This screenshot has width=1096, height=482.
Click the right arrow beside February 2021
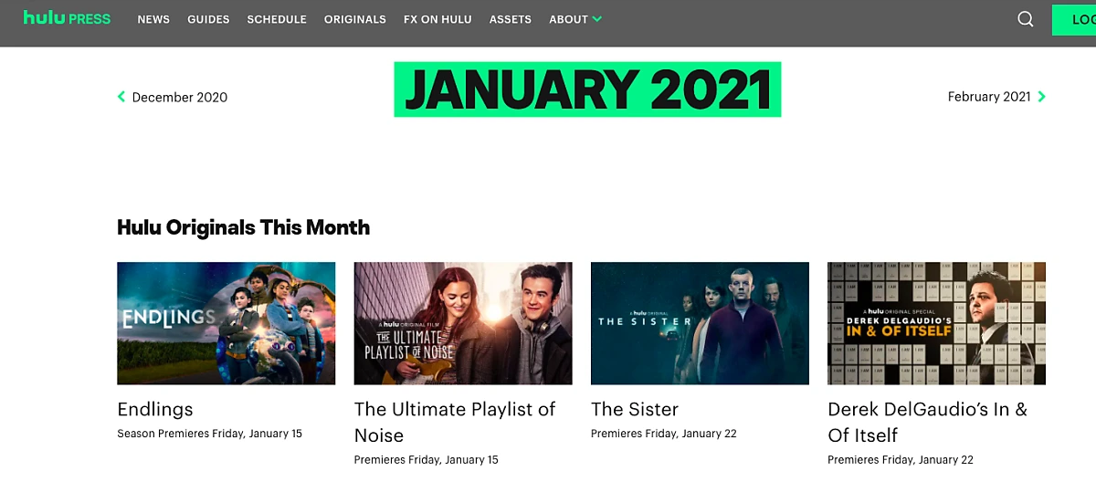(1042, 97)
